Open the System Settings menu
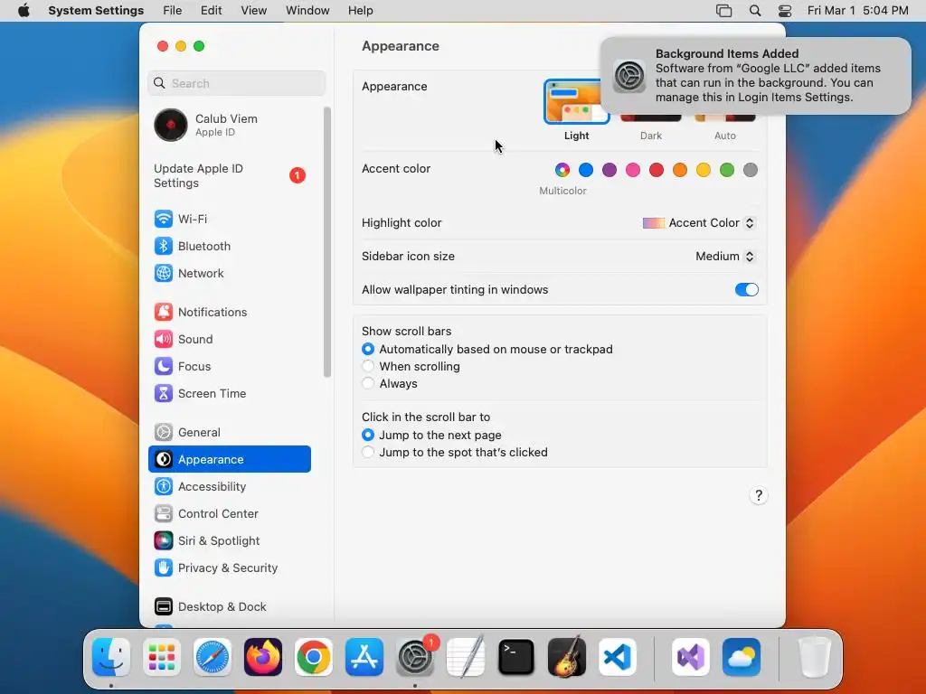The height and width of the screenshot is (694, 926). pos(96,11)
